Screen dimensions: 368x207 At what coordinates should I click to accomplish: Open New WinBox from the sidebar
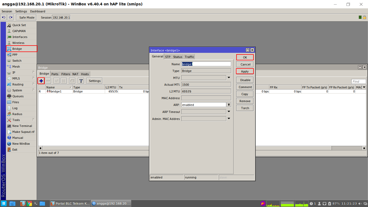tap(21, 144)
